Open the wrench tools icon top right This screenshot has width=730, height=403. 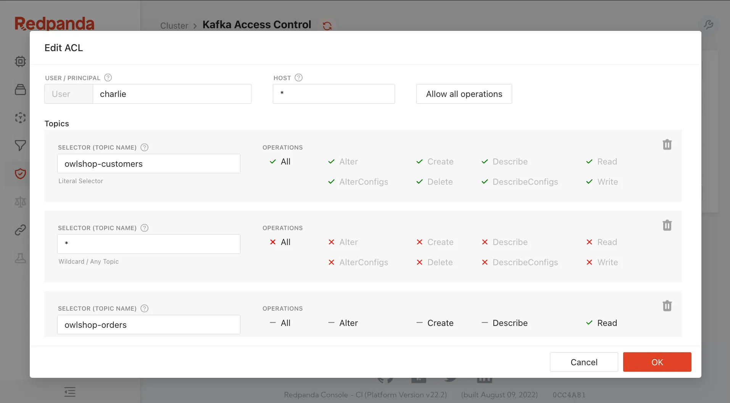[x=709, y=25]
